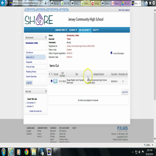Open the browser home icon
This screenshot has height=156, width=156.
pos(146,3)
